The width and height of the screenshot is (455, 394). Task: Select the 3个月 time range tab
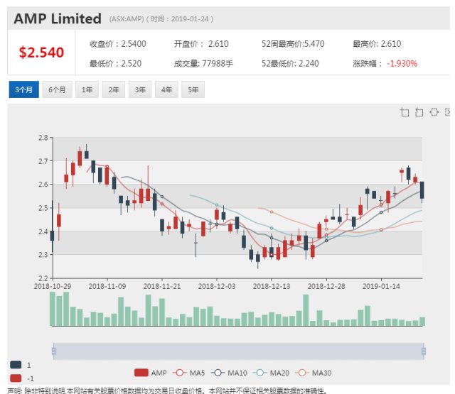[24, 89]
